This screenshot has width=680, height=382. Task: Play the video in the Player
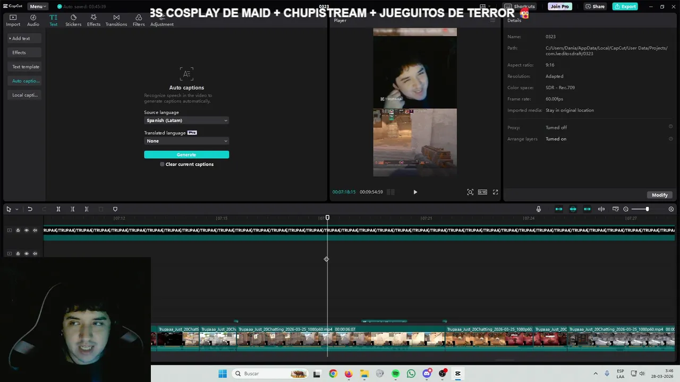[415, 192]
